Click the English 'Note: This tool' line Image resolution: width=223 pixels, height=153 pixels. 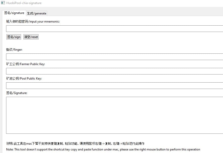(x=103, y=149)
